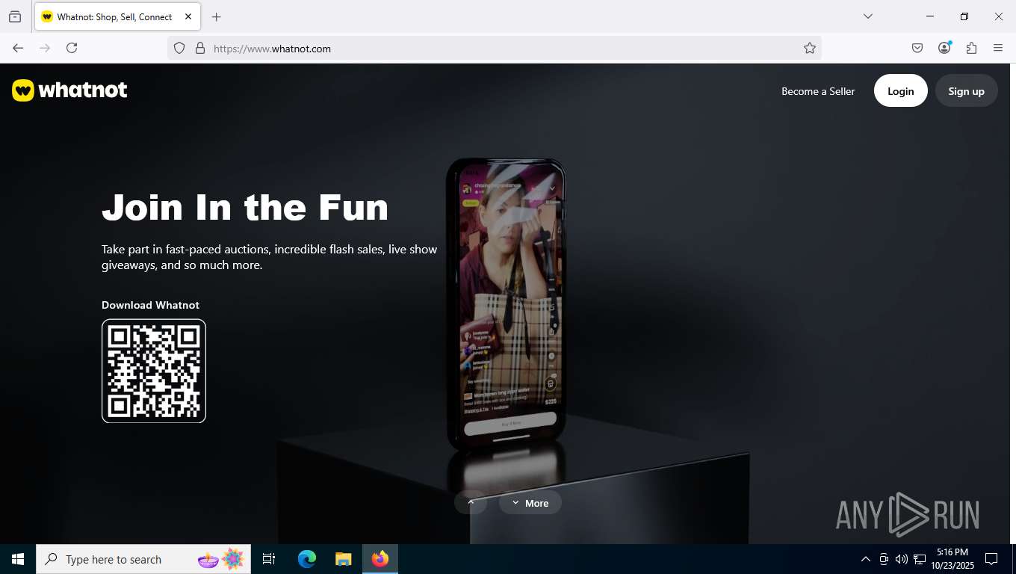Click the Login button
1016x574 pixels.
(901, 90)
